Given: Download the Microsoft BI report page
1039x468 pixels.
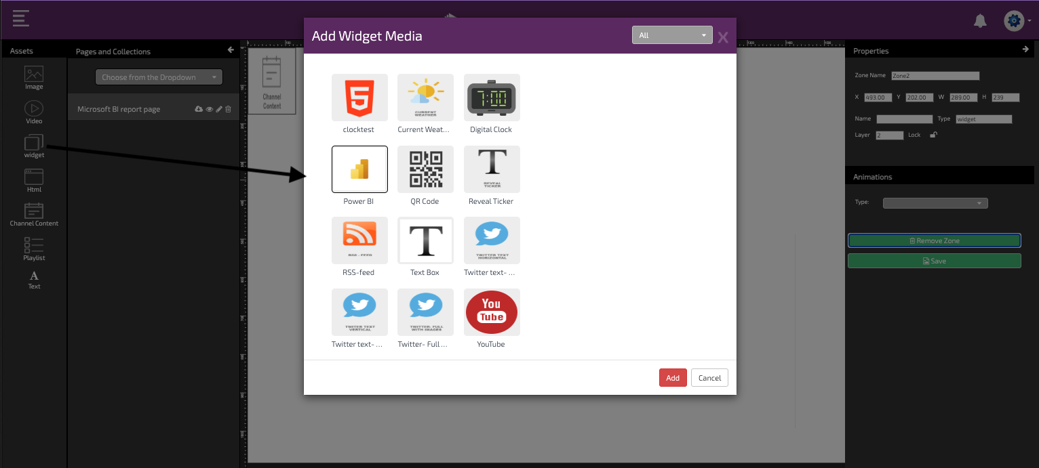Looking at the screenshot, I should click(x=199, y=109).
